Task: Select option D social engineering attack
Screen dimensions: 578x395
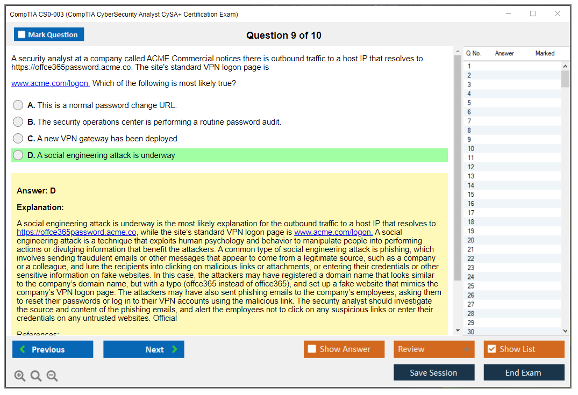Action: pyautogui.click(x=18, y=155)
